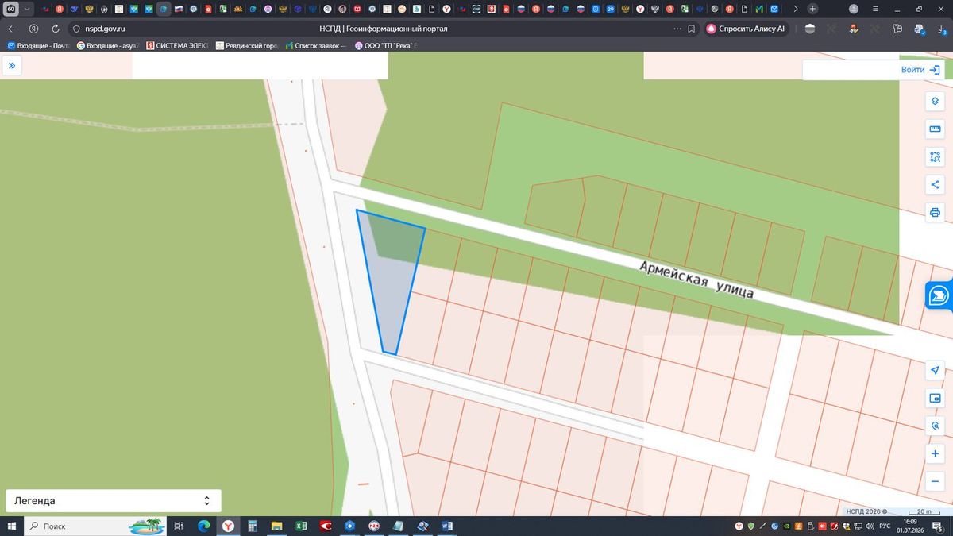Ask Alice AI via Спросить Алису AI
Viewport: 953px width, 536px height.
[x=746, y=29]
